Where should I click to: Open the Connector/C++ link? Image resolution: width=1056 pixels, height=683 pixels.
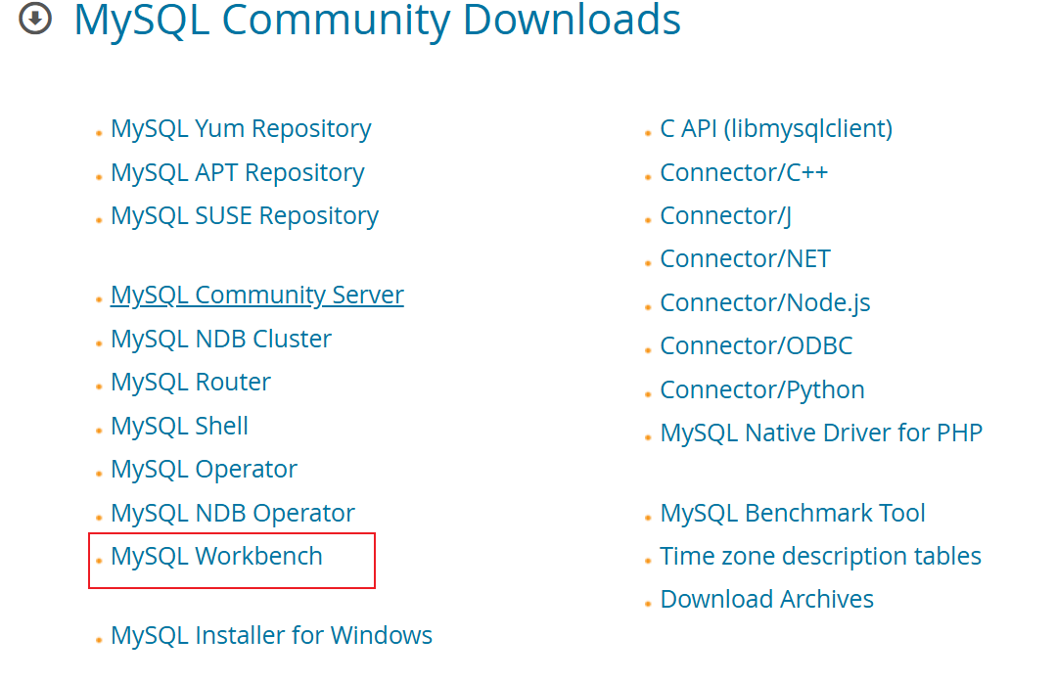[x=744, y=172]
